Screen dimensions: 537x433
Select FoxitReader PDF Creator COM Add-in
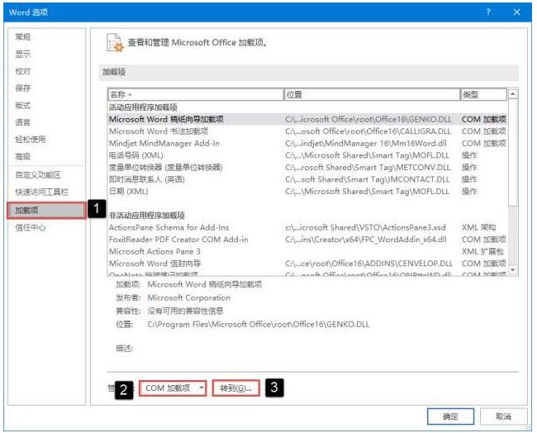[178, 240]
